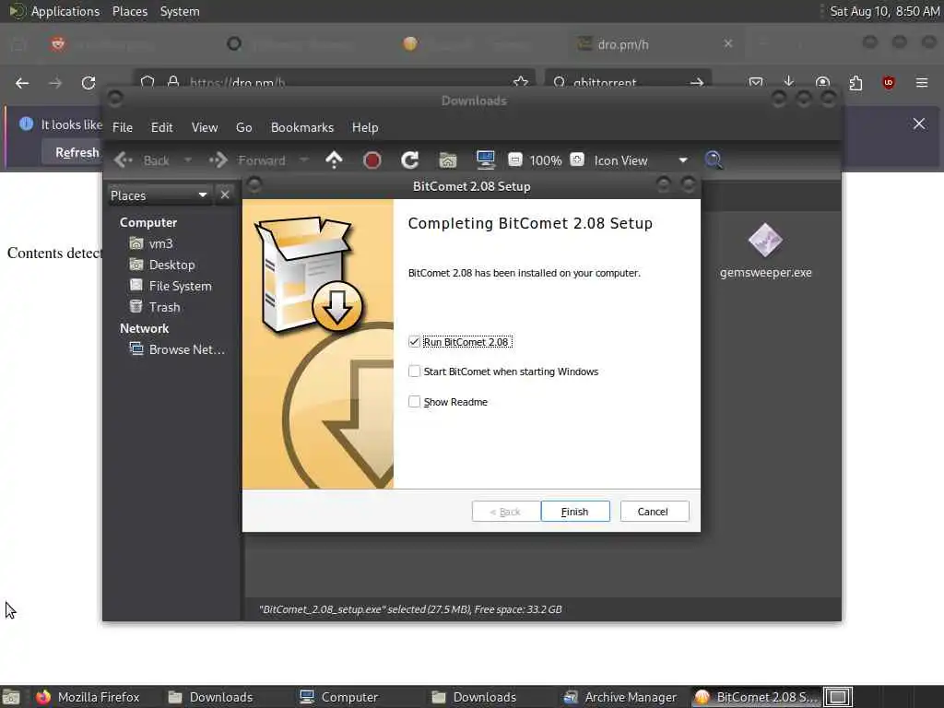Expand Back history dropdown arrow
The image size is (944, 708).
(x=188, y=160)
